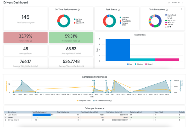188x132 pixels.
Task: Click the 68.83 Average Units Carried scorecard
Action: point(71,50)
